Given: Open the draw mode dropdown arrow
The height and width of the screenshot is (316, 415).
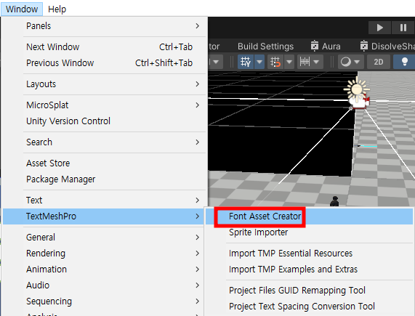Looking at the screenshot, I should click(x=358, y=62).
